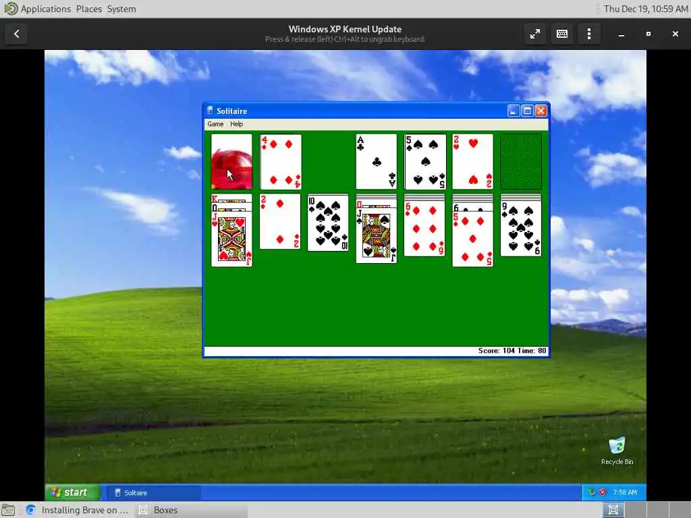Minimize the Solitaire window
691x518 pixels.
[514, 111]
